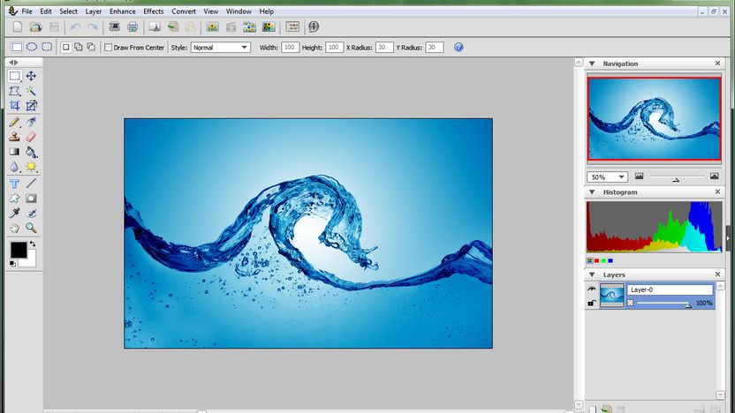This screenshot has width=735, height=413.
Task: Click the Navigation zoom slider handle
Action: coord(676,179)
